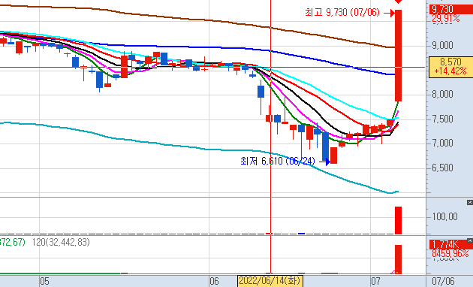
Task: Select the tall red 07/06 candlestick
Action: (398, 56)
